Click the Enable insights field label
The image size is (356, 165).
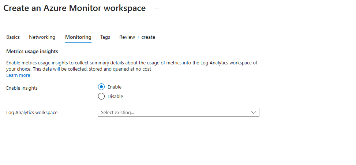(x=22, y=88)
